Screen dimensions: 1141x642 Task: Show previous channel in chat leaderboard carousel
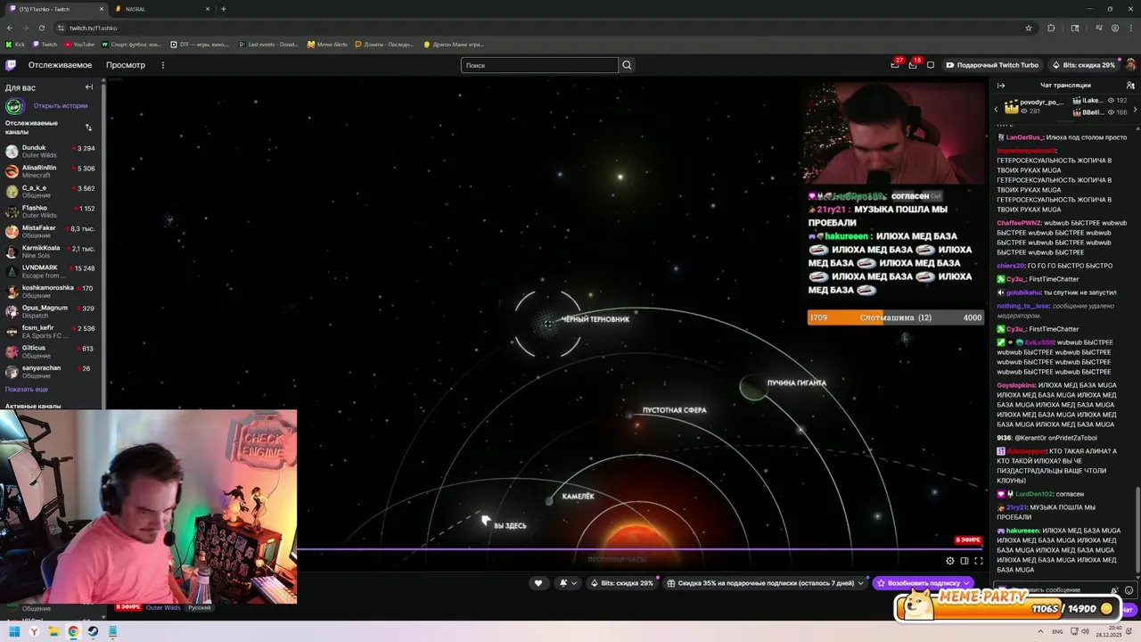[x=997, y=108]
